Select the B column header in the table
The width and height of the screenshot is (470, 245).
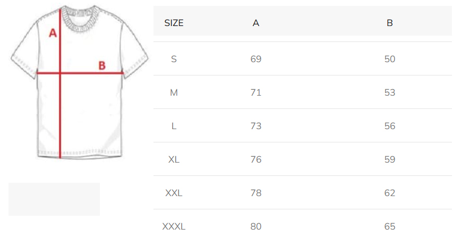click(x=390, y=23)
